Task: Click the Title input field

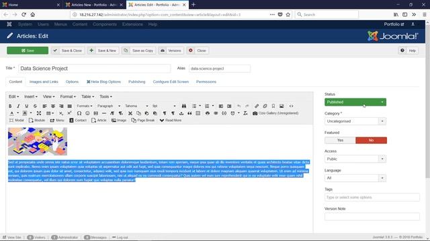Action: point(94,68)
